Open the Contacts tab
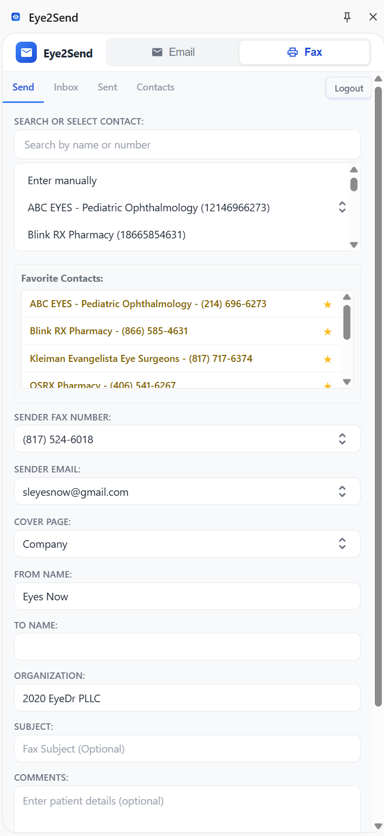The image size is (384, 836). coord(155,87)
